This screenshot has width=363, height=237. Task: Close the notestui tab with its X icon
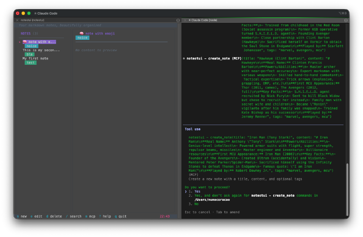[17, 20]
